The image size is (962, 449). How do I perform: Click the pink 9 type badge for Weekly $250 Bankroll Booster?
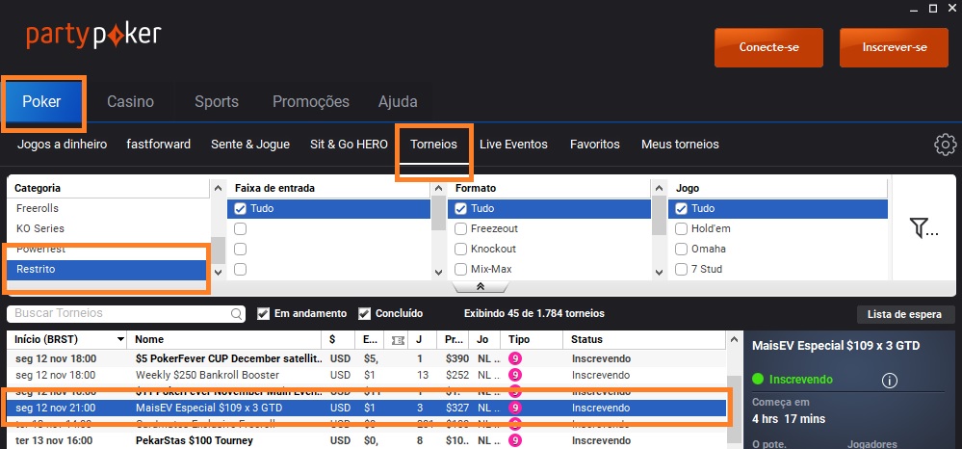pos(515,375)
